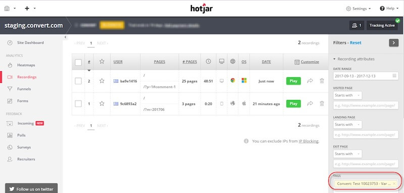Open the Settings gear menu
The image size is (404, 193).
(x=358, y=9)
